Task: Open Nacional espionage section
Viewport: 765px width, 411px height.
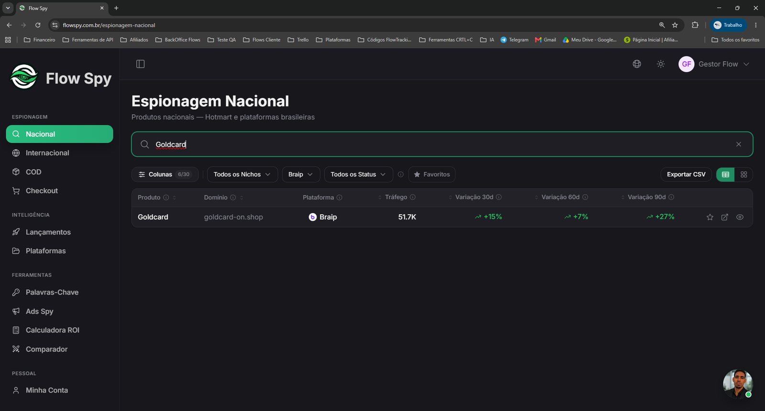Action: (60, 134)
